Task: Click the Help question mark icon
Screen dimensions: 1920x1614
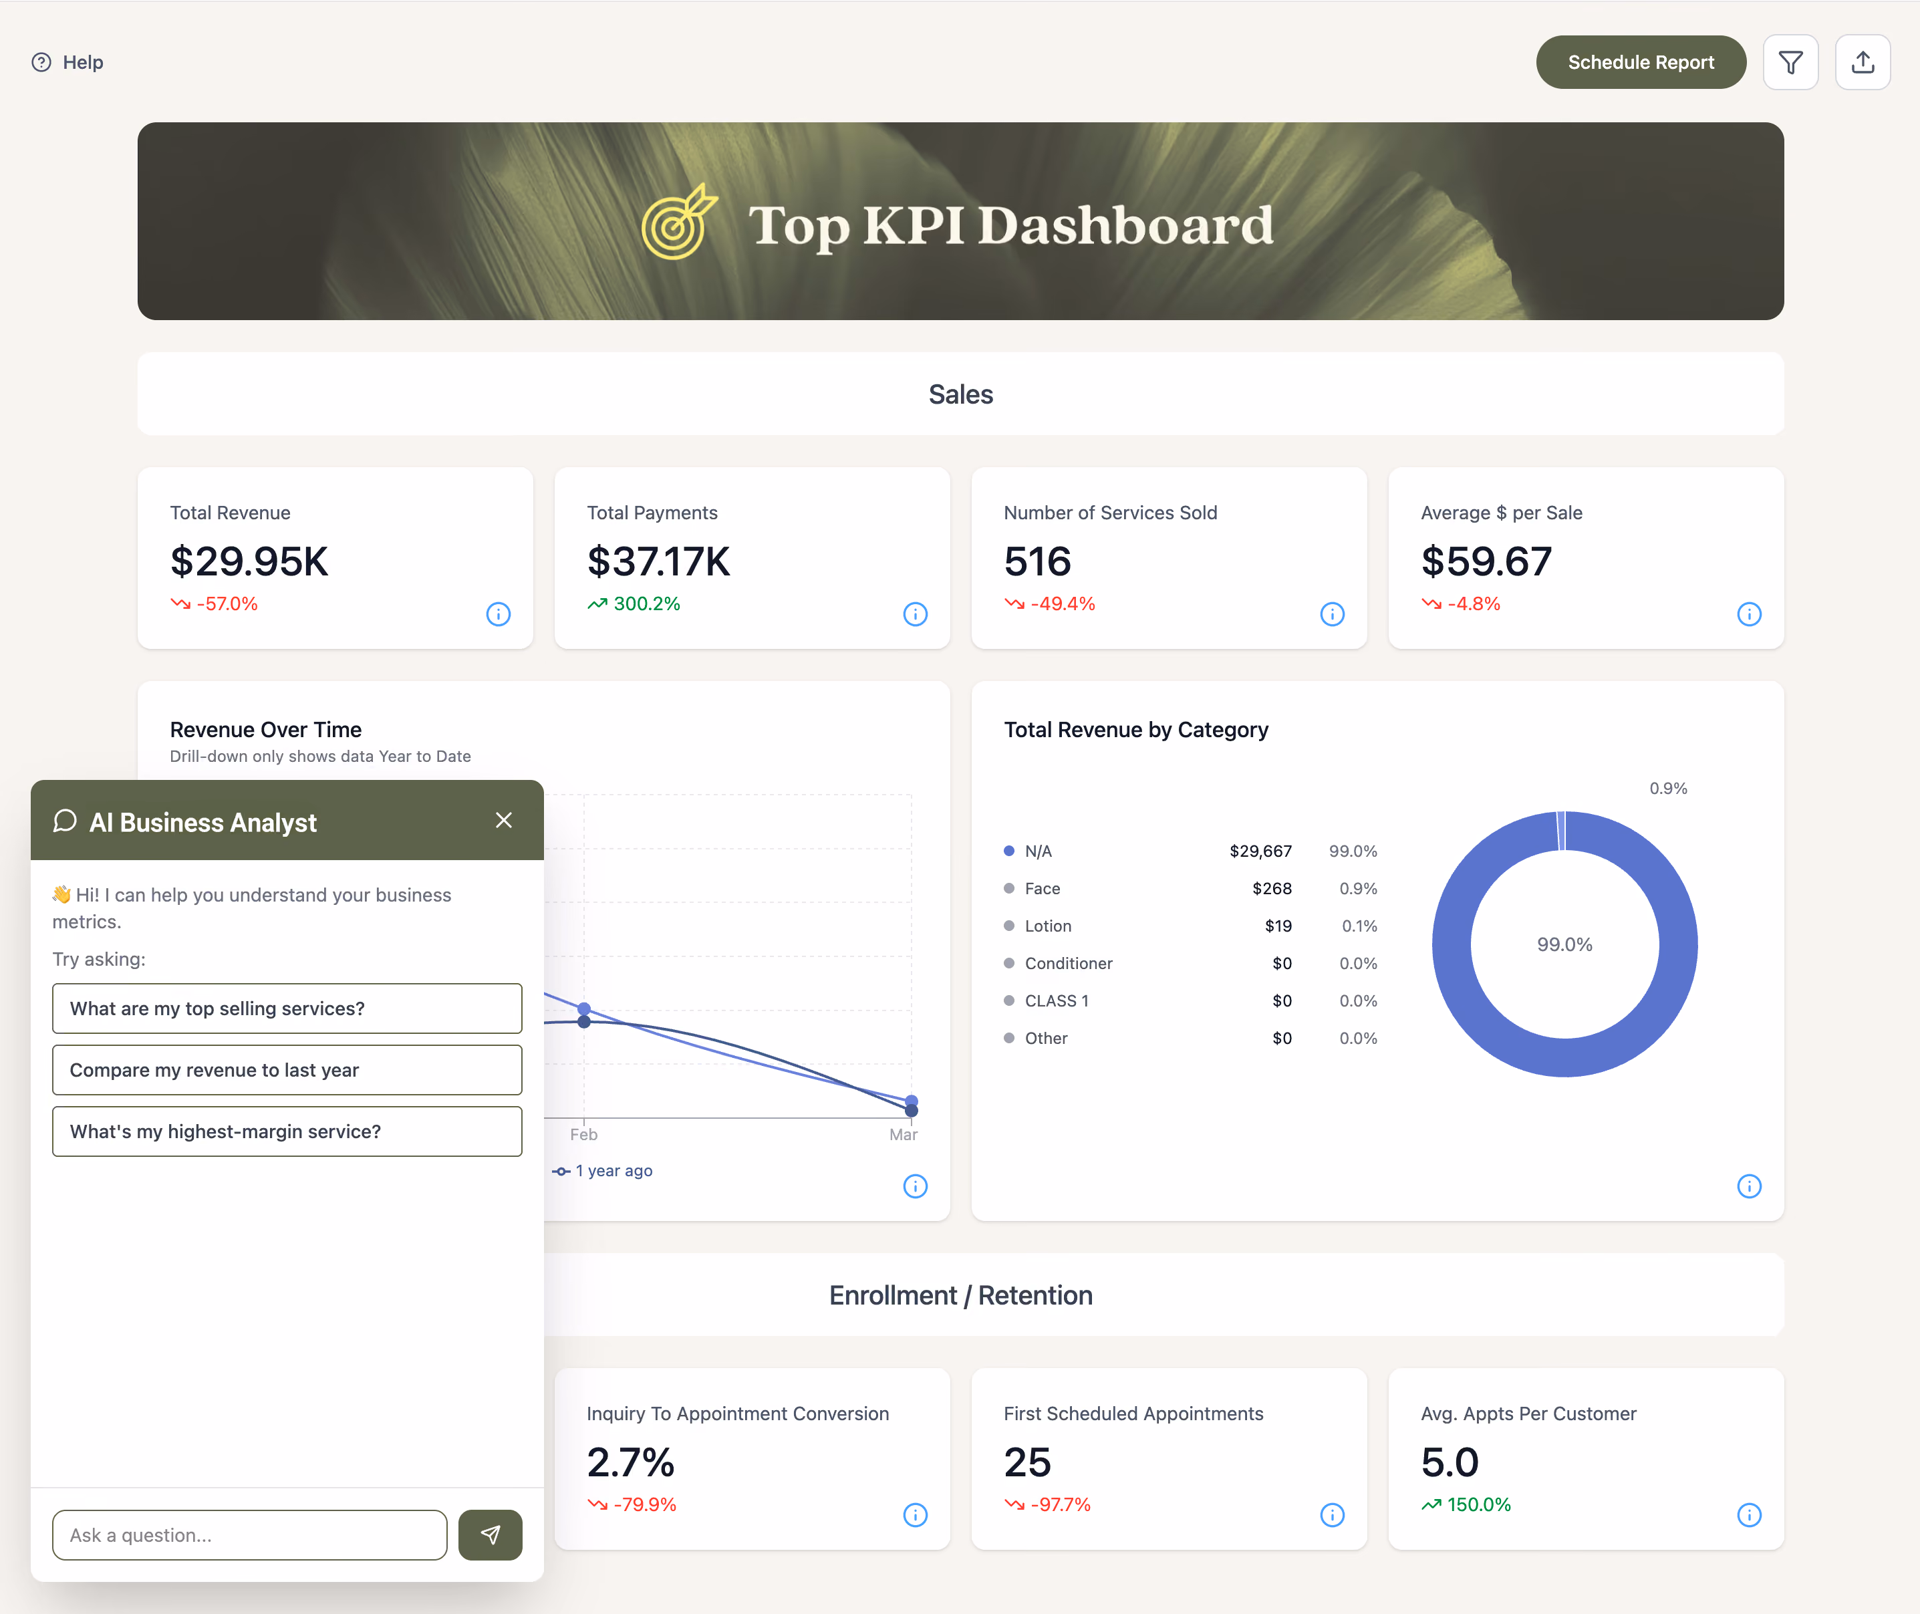Action: (x=41, y=62)
